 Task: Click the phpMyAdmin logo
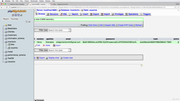point(17,11)
